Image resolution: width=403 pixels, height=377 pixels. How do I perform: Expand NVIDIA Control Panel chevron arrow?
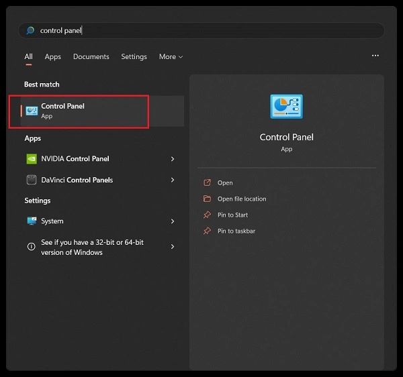coord(173,159)
